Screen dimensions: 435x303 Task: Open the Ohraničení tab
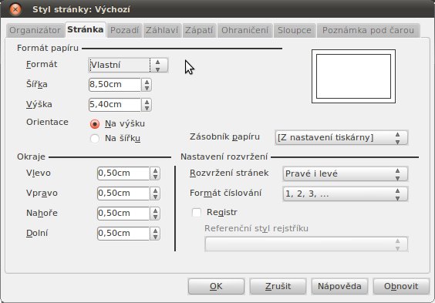point(244,30)
